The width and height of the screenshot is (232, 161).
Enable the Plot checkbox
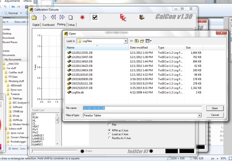(109, 125)
